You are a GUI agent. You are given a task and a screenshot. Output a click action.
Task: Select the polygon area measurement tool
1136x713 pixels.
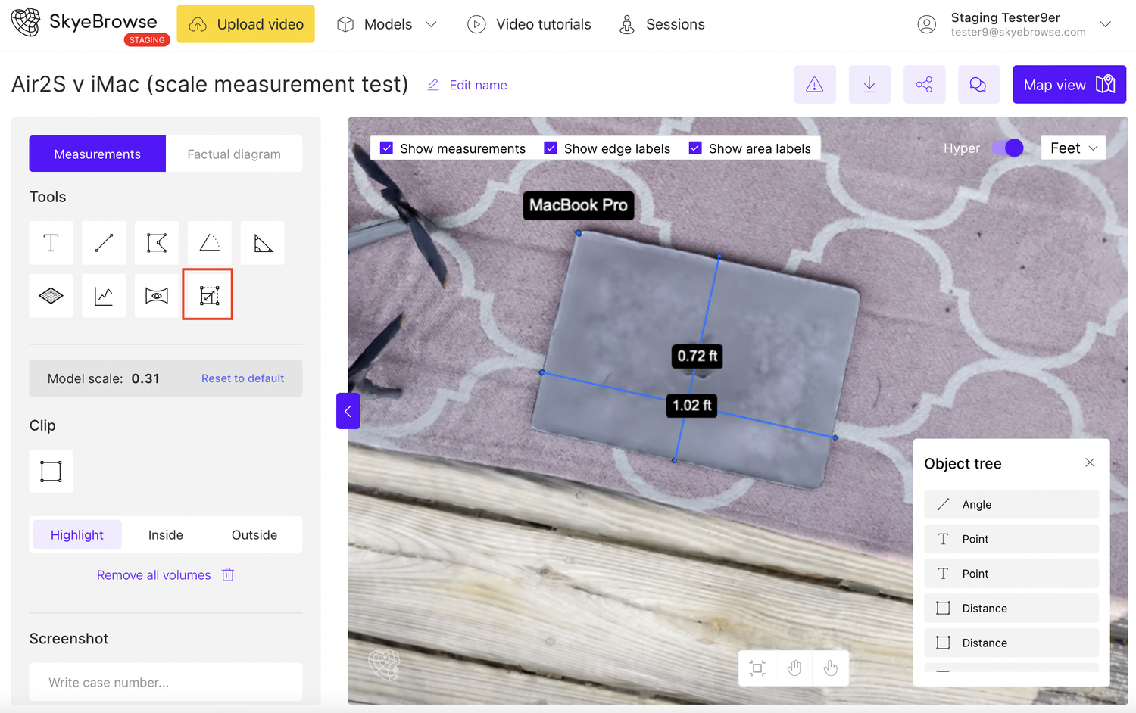[x=157, y=242]
